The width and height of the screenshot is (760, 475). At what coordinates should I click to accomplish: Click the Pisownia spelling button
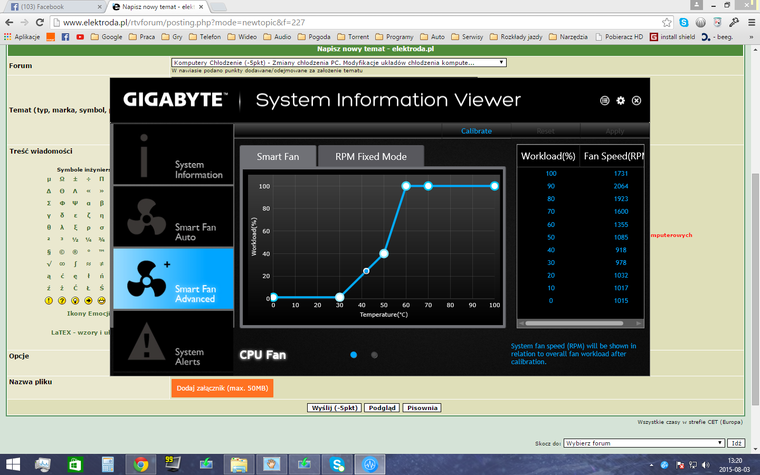pyautogui.click(x=422, y=407)
